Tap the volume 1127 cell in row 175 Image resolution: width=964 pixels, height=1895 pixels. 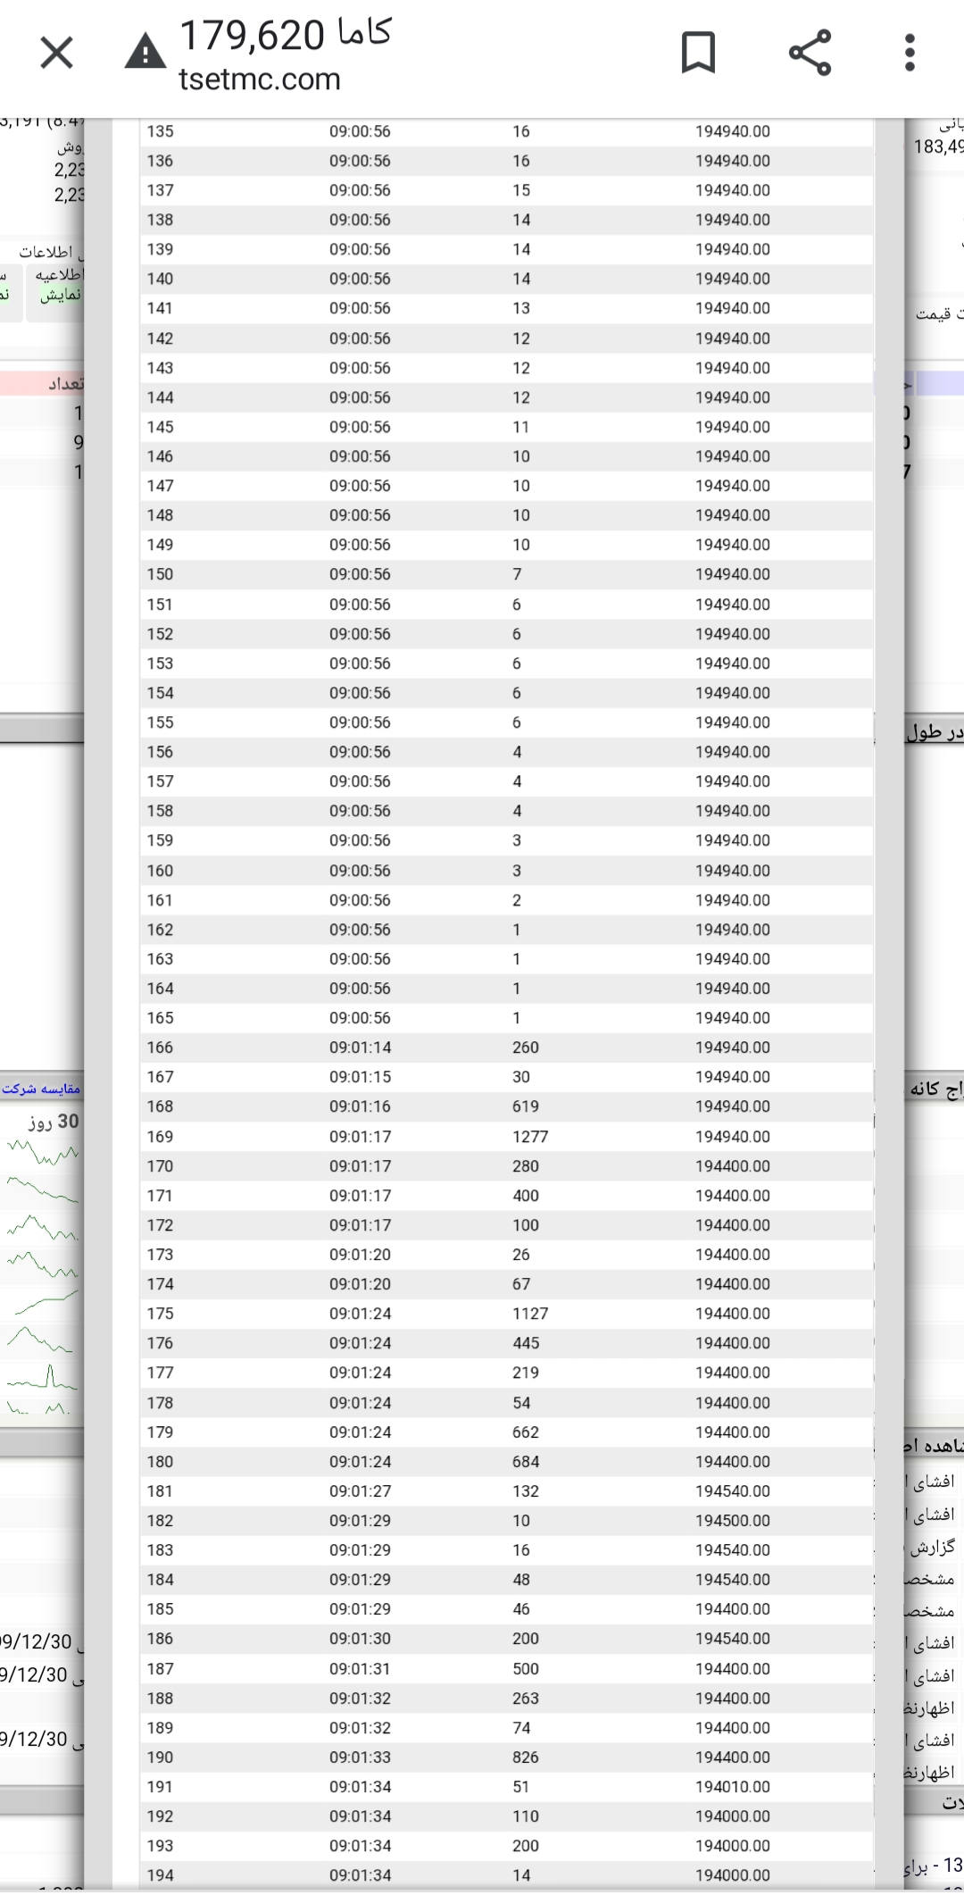pos(530,1314)
